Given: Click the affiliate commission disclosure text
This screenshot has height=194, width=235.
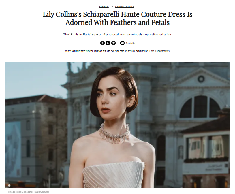Looking at the screenshot, I should (x=107, y=51).
